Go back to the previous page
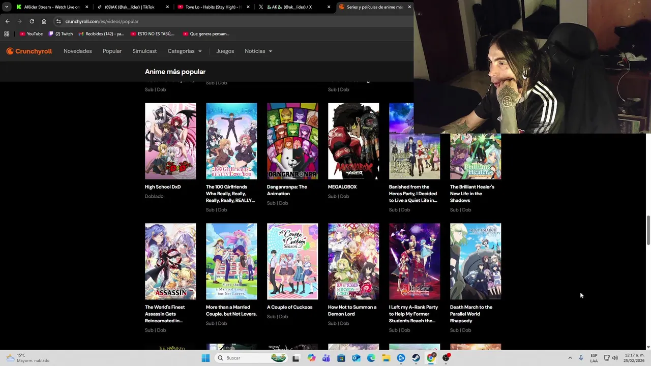 [7, 21]
